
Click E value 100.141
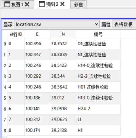pos(37,109)
